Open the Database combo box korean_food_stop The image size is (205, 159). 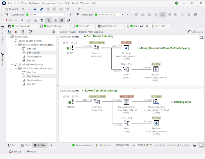(x=109, y=14)
